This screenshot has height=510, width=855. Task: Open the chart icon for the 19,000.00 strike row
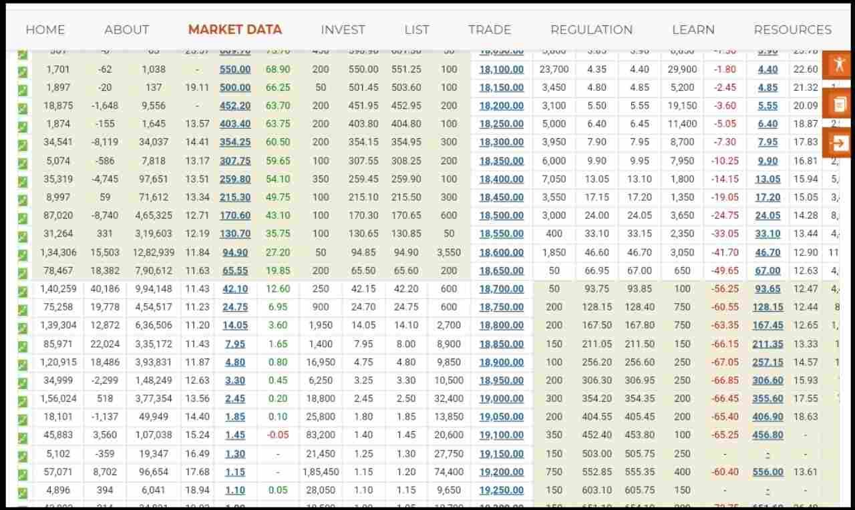tap(23, 401)
